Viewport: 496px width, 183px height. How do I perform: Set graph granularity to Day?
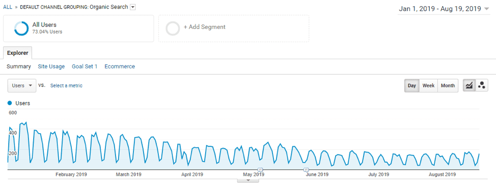pos(411,85)
